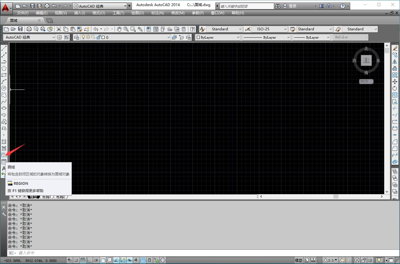Image resolution: width=400 pixels, height=264 pixels.
Task: Click the vertical scrollbar down arrow of drawing area
Action: click(387, 192)
